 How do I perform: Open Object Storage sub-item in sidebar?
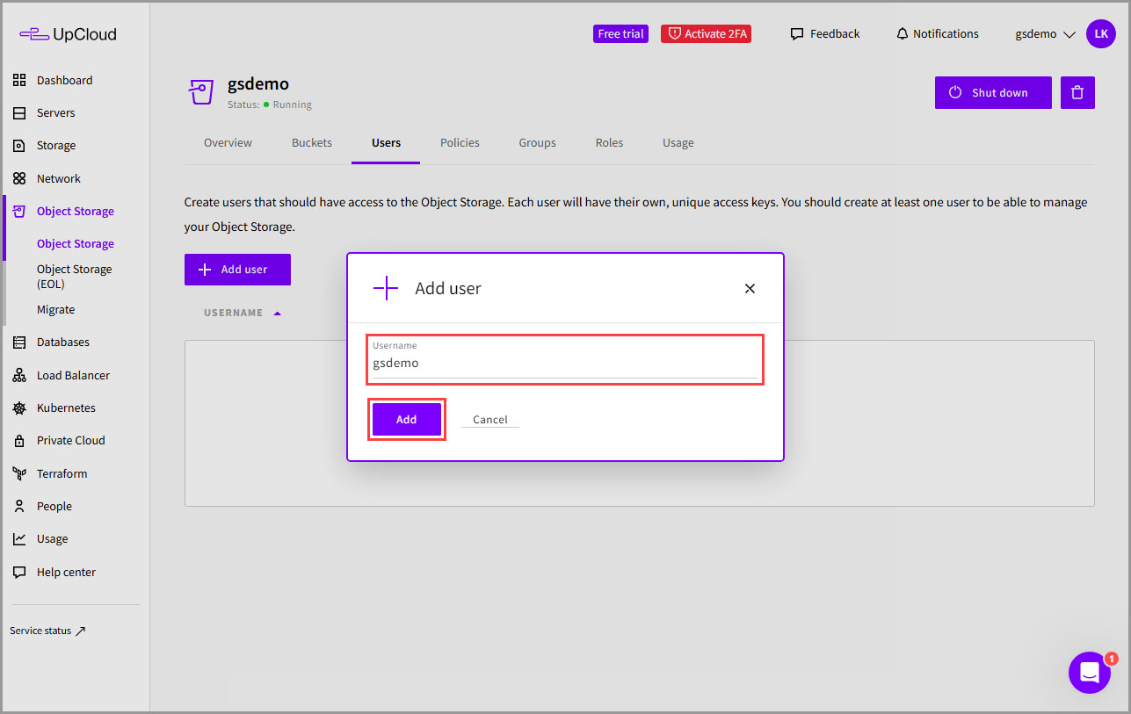(x=76, y=244)
